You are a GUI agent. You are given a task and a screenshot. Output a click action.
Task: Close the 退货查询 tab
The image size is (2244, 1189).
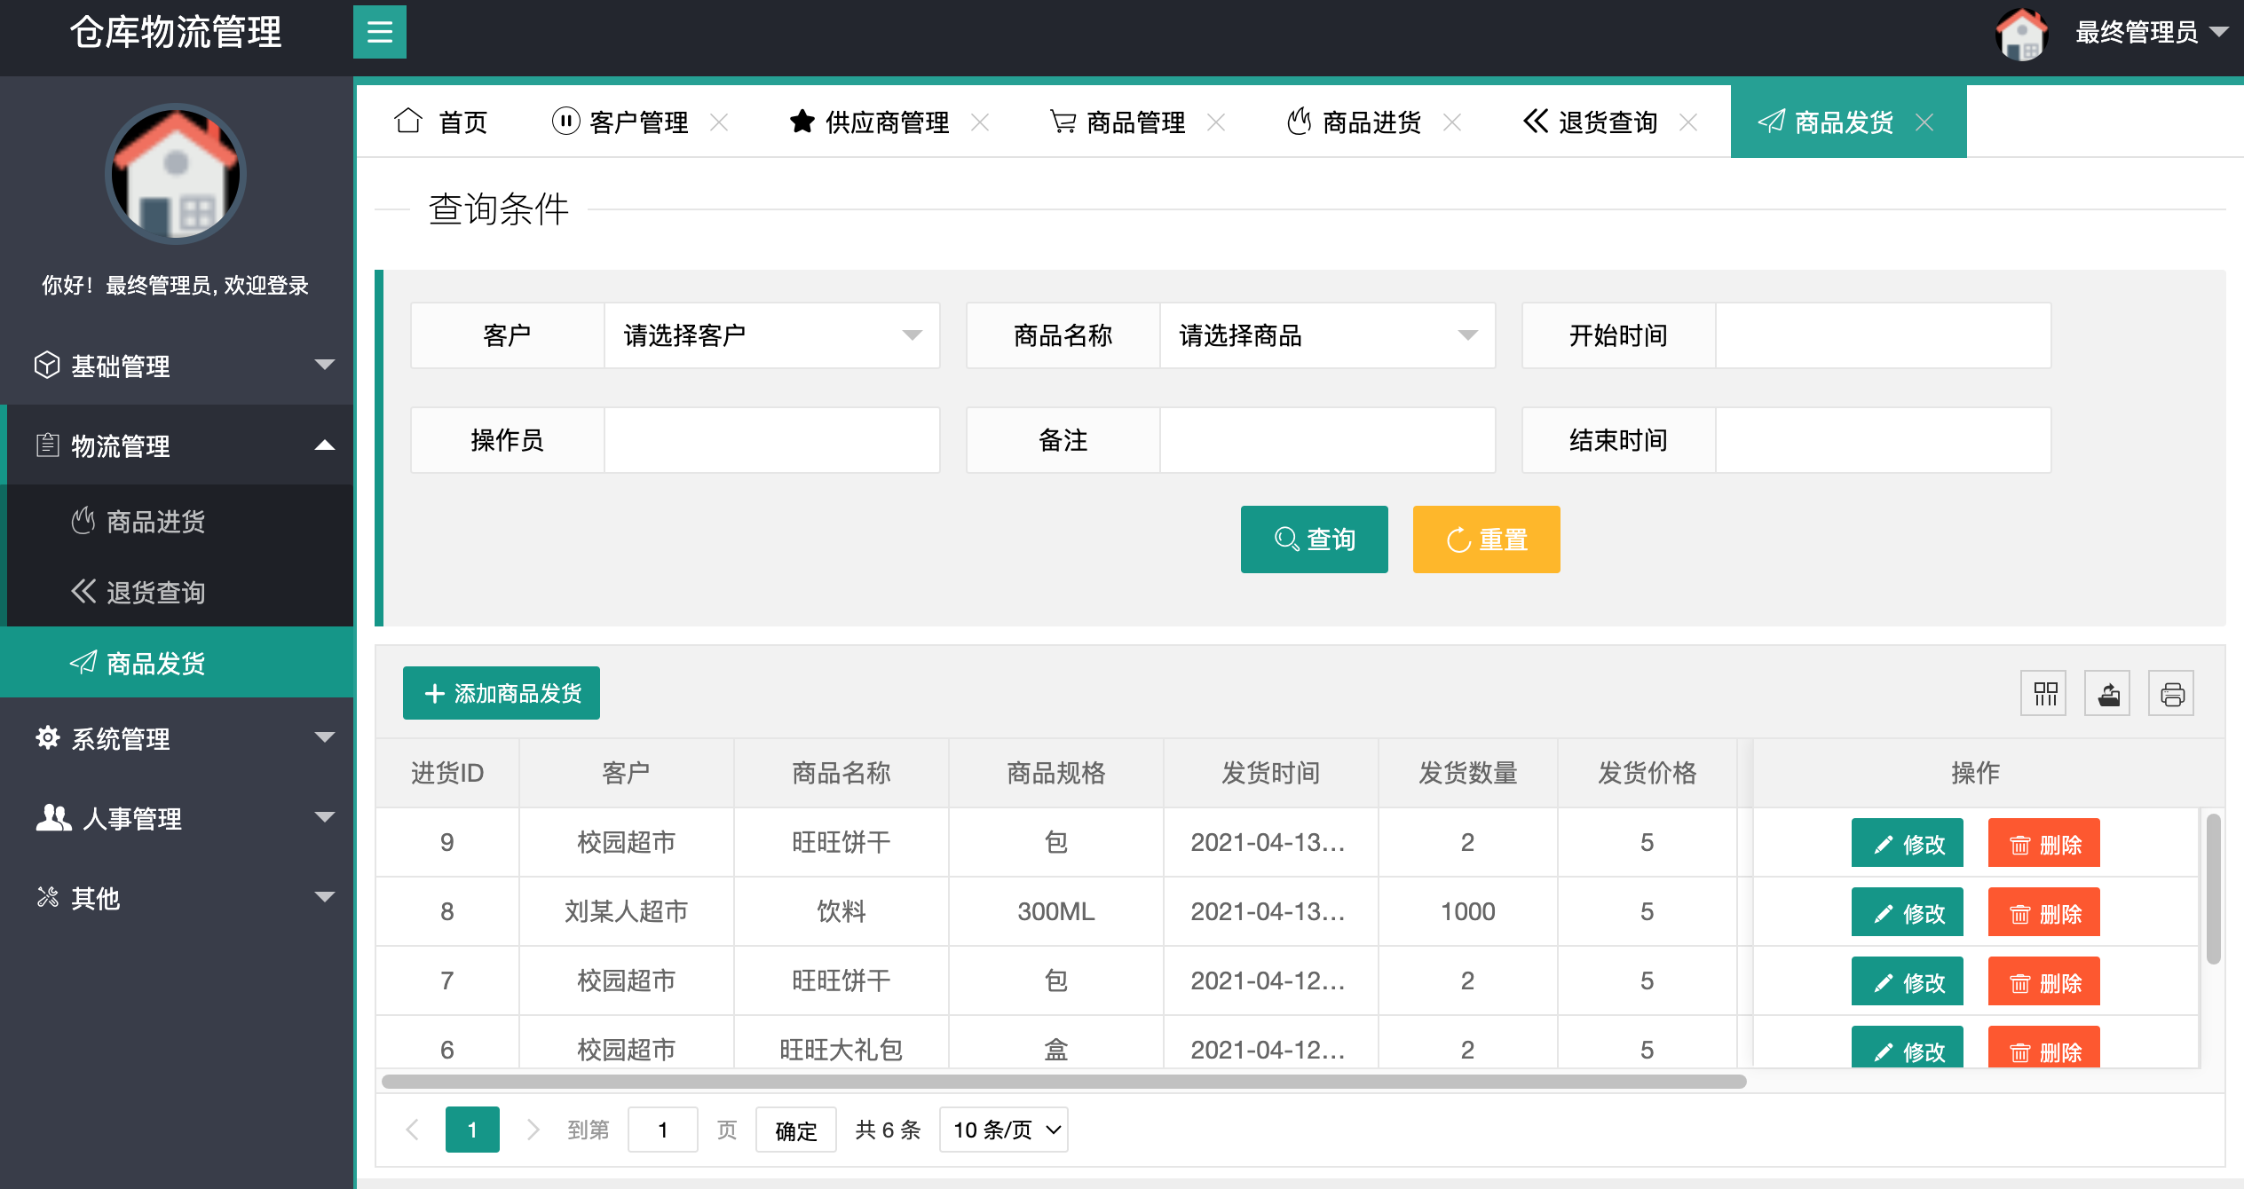pos(1688,122)
